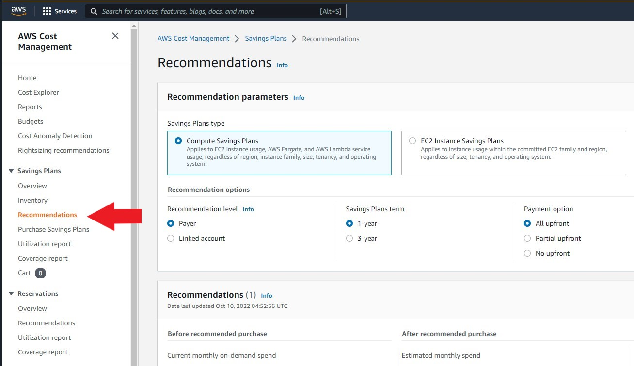This screenshot has height=366, width=634.
Task: Go to Savings Plans breadcrumb
Action: pos(266,38)
